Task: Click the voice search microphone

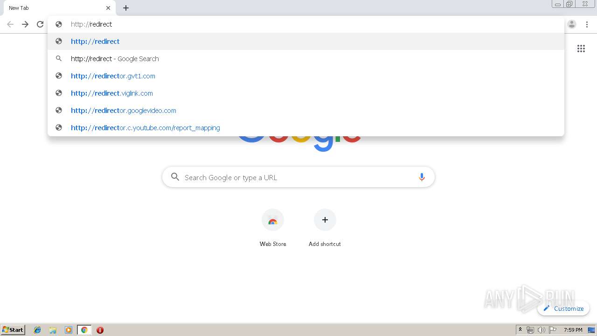Action: click(x=422, y=177)
